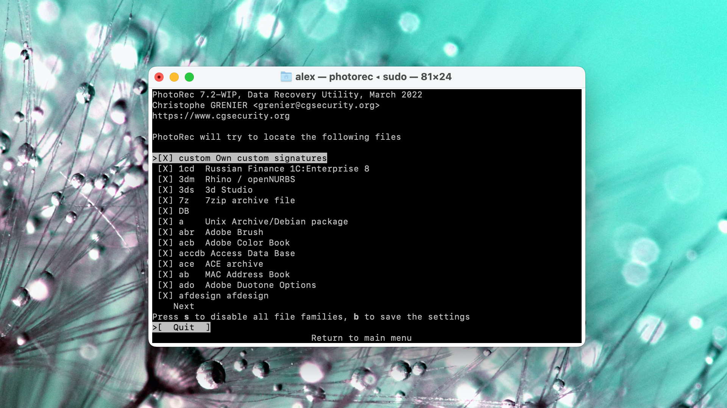Toggle the ado Adobe Duotone Options checkbox
The width and height of the screenshot is (727, 408).
[x=165, y=285]
